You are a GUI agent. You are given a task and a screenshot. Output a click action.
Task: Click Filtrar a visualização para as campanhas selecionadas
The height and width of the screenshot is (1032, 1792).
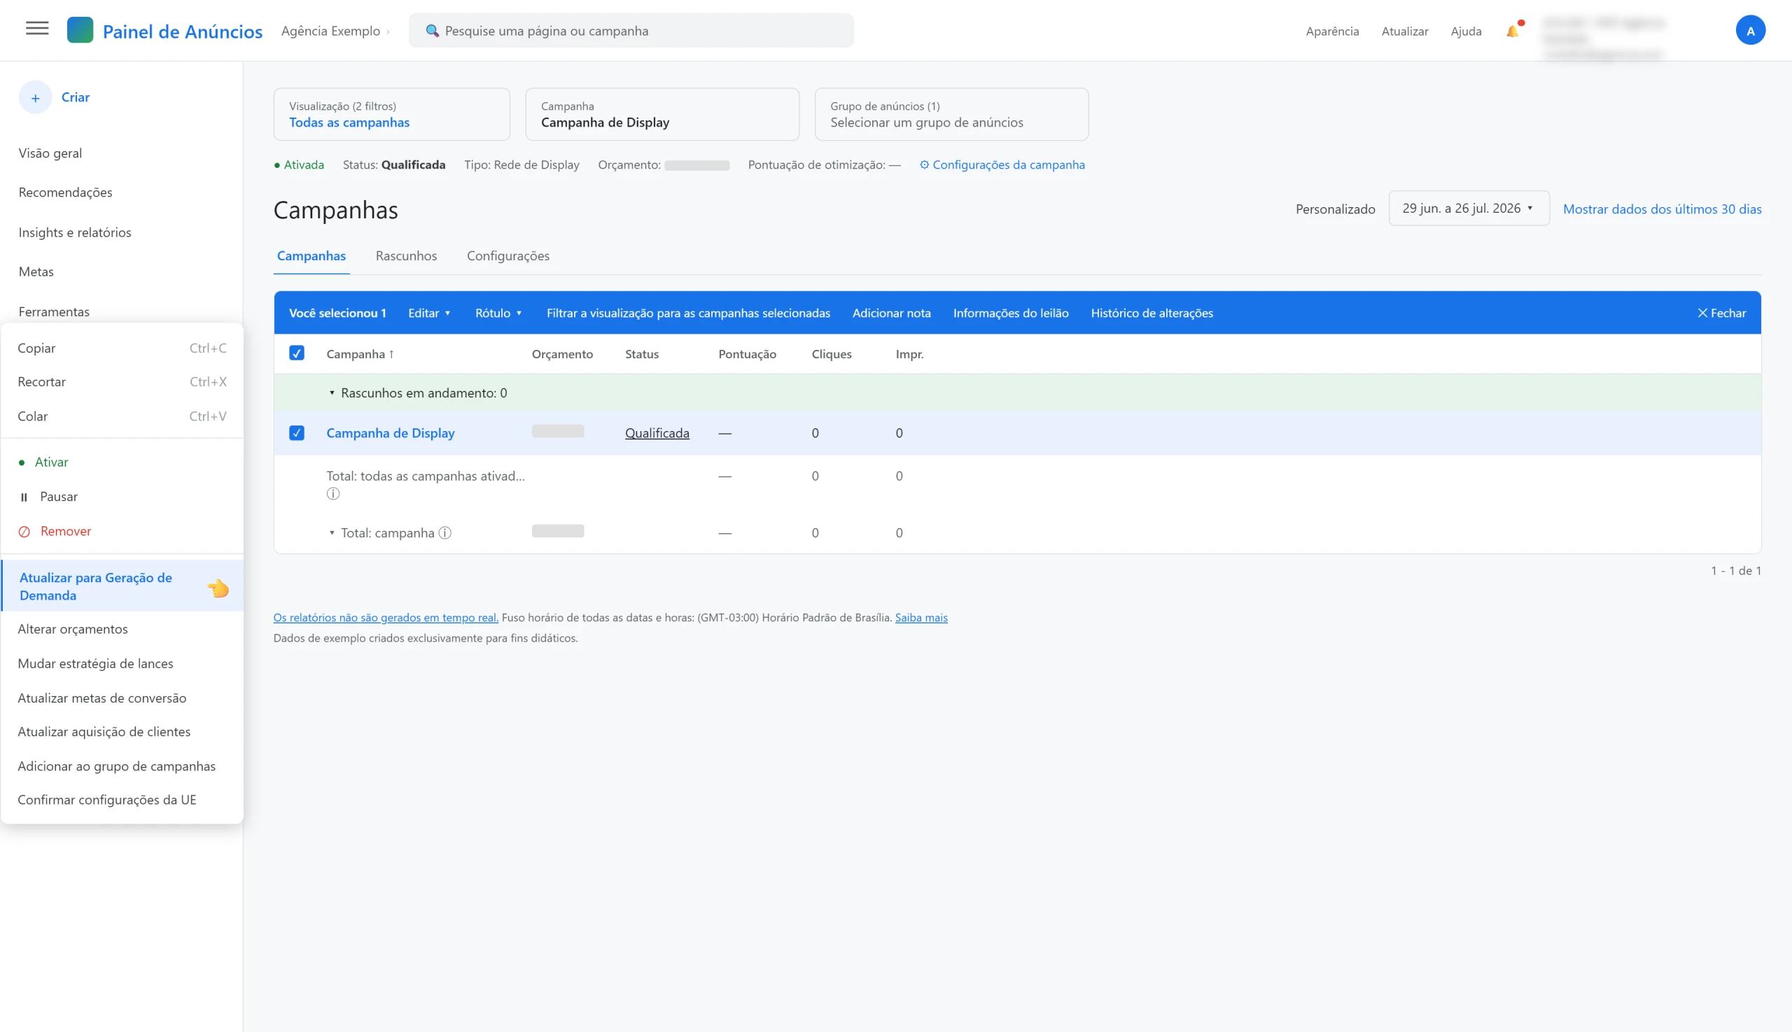pos(688,313)
